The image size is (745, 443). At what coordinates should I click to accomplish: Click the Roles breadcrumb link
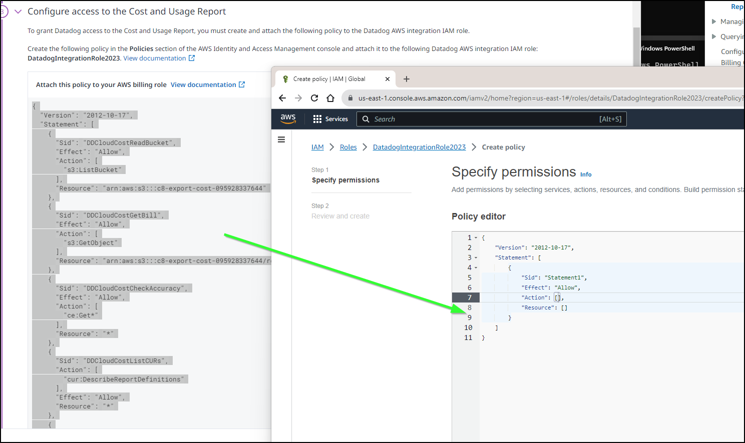point(348,147)
